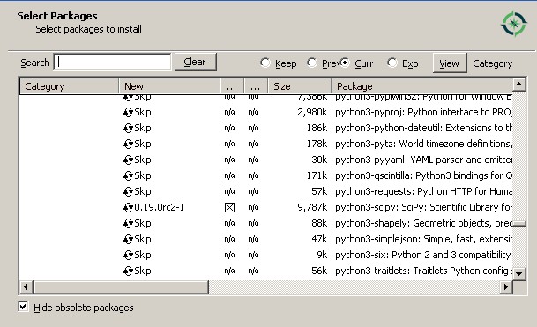Screen dimensions: 537x327
Task: Click the Category view label beside View
Action: [x=493, y=63]
